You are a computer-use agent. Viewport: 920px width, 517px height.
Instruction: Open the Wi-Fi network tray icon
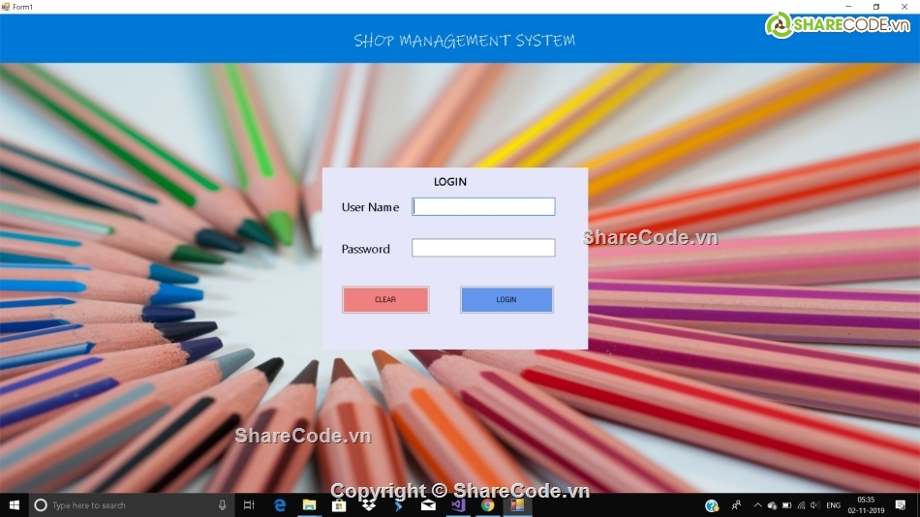point(801,505)
